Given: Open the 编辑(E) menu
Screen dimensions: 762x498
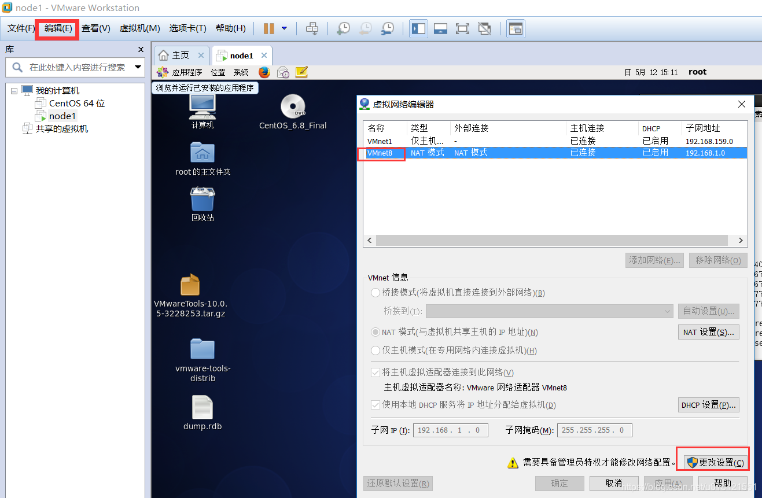Looking at the screenshot, I should click(x=58, y=28).
